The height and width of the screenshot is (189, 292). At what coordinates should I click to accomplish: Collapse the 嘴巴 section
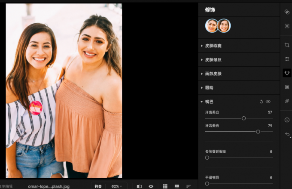click(202, 102)
